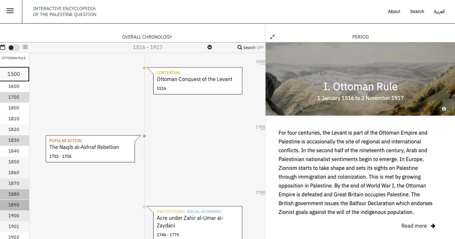Jump to year 1810 in sidebar
The width and height of the screenshot is (455, 239).
pyautogui.click(x=14, y=119)
